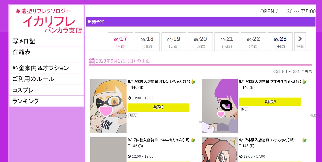Select the 09/18 Monday date tab
The width and height of the screenshot is (322, 162).
147,41
